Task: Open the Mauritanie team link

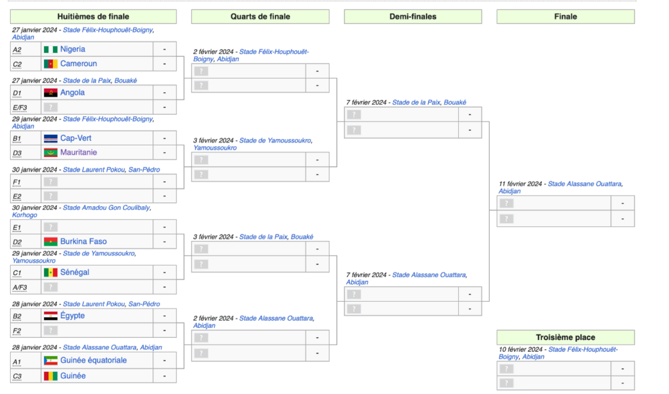Action: click(x=78, y=153)
